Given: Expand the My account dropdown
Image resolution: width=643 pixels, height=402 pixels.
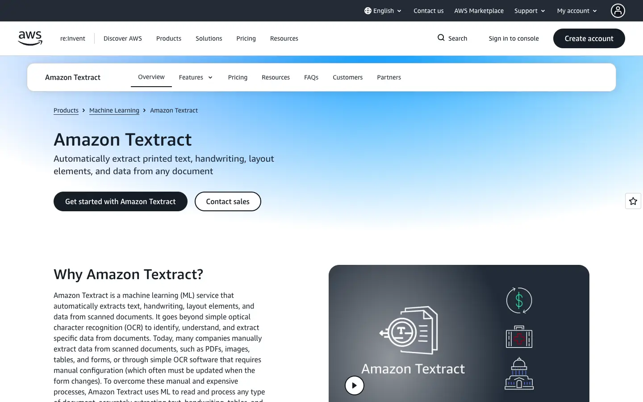Looking at the screenshot, I should coord(577,11).
